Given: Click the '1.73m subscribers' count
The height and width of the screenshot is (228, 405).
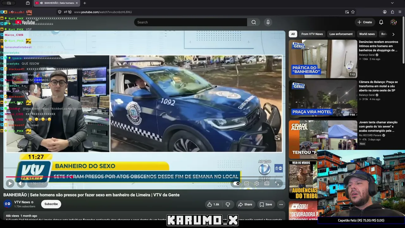Looking at the screenshot, I should (x=25, y=206).
